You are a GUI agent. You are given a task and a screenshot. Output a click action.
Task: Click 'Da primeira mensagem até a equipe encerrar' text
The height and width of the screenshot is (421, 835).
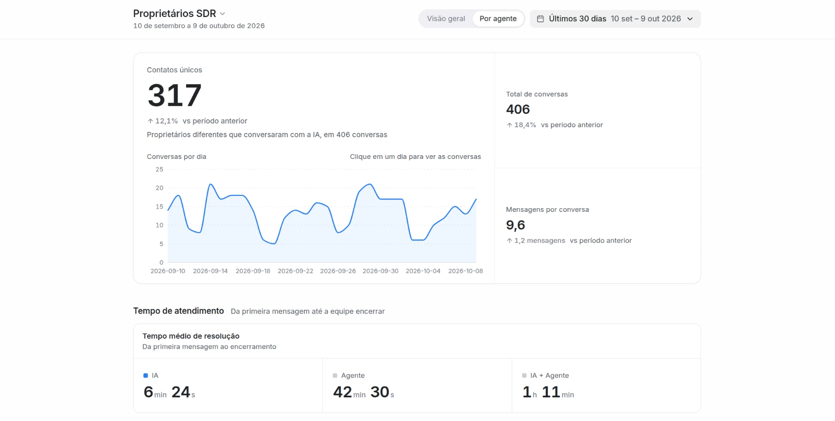[308, 311]
